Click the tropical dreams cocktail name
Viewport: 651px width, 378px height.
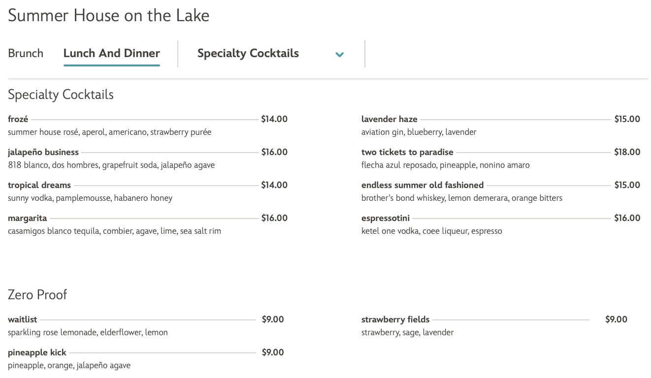(x=39, y=185)
